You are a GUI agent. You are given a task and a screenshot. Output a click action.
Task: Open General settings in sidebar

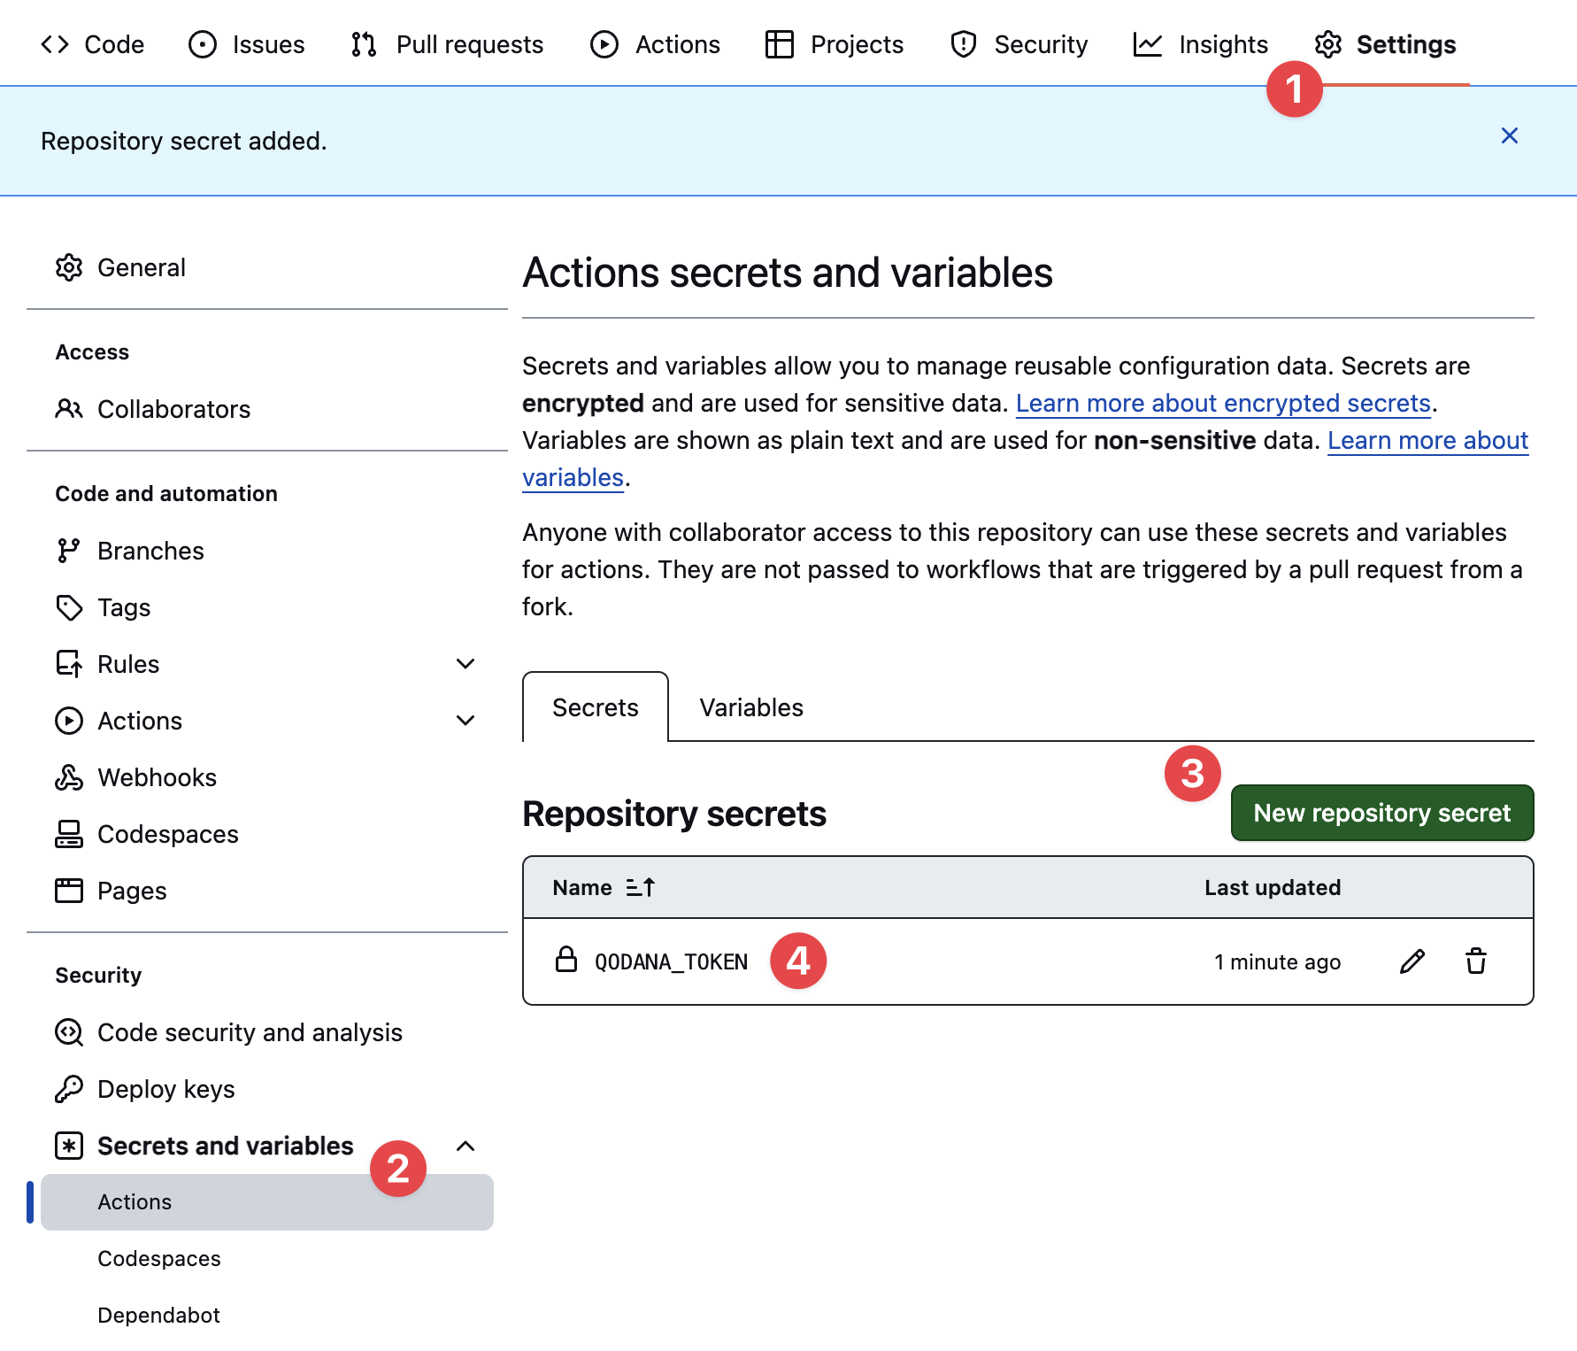(267, 267)
